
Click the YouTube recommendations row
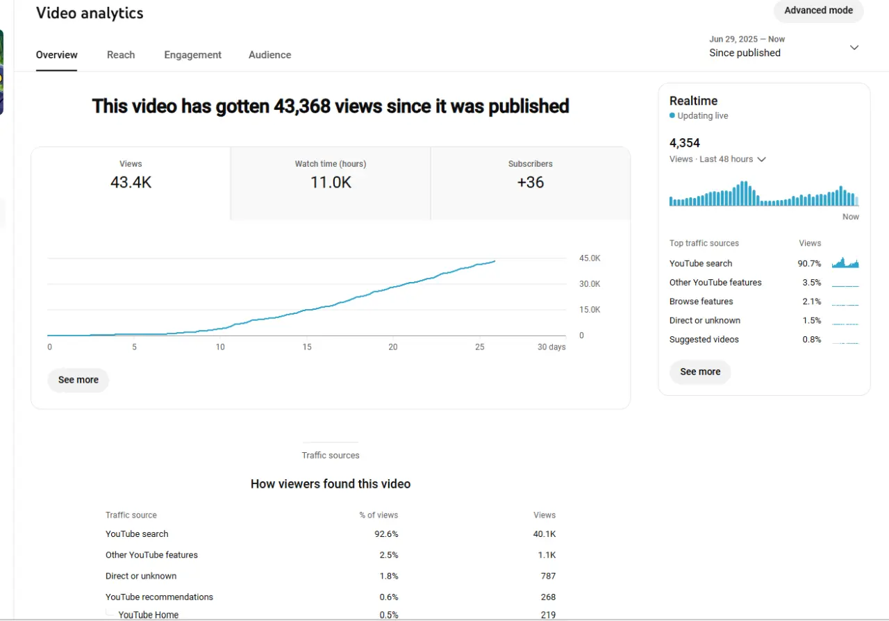click(x=331, y=597)
